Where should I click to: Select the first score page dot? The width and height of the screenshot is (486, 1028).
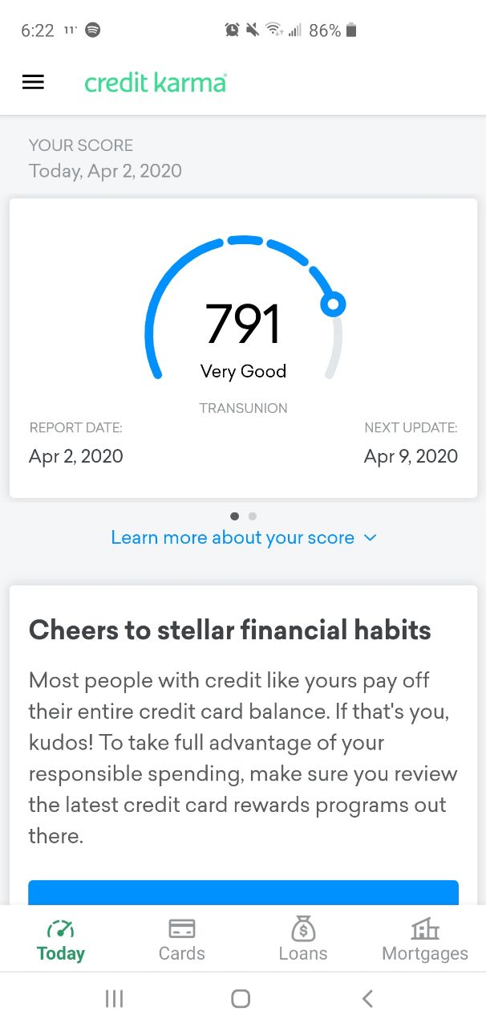[x=234, y=516]
